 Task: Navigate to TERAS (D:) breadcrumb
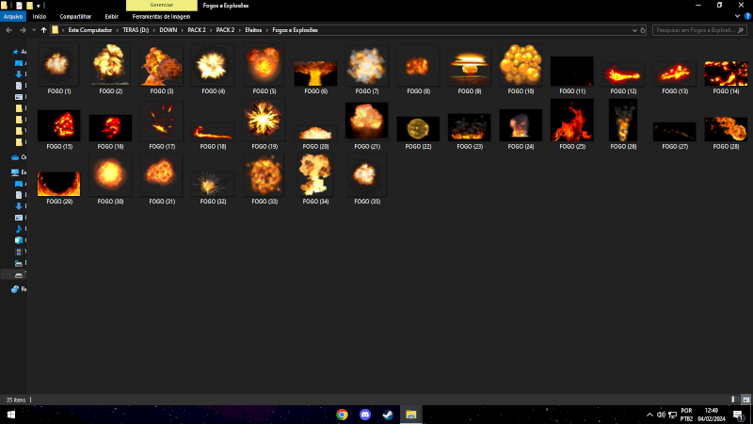point(136,30)
